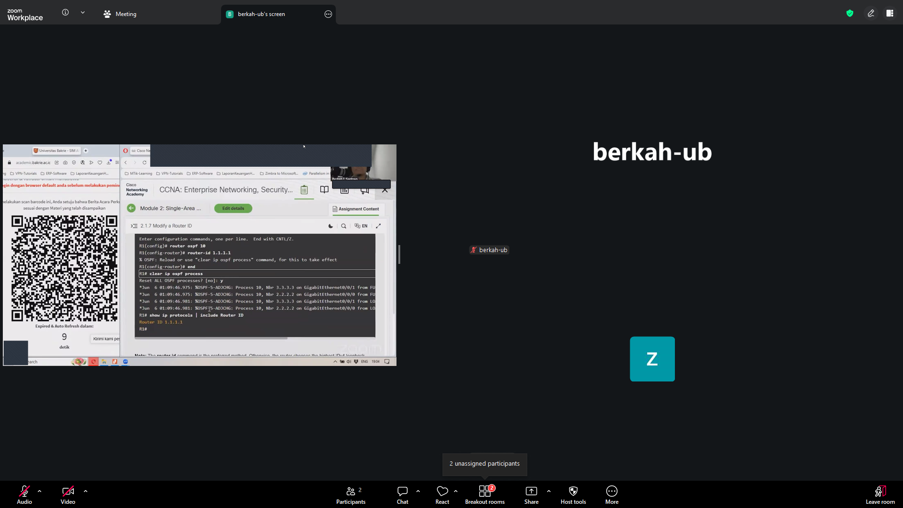Viewport: 903px width, 508px height.
Task: Select the muted berkah-ub name label
Action: point(489,250)
